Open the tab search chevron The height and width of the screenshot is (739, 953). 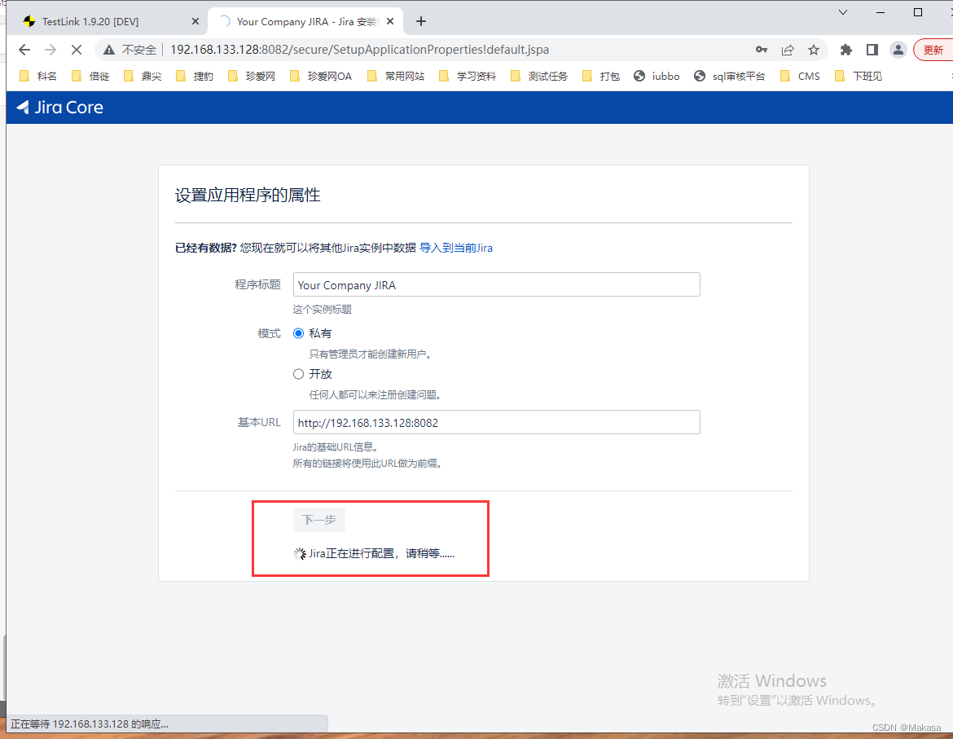point(843,12)
